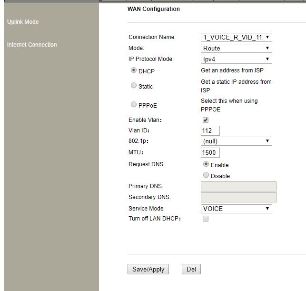306x291 pixels.
Task: Open the Mode dropdown set to Route
Action: tap(236, 48)
